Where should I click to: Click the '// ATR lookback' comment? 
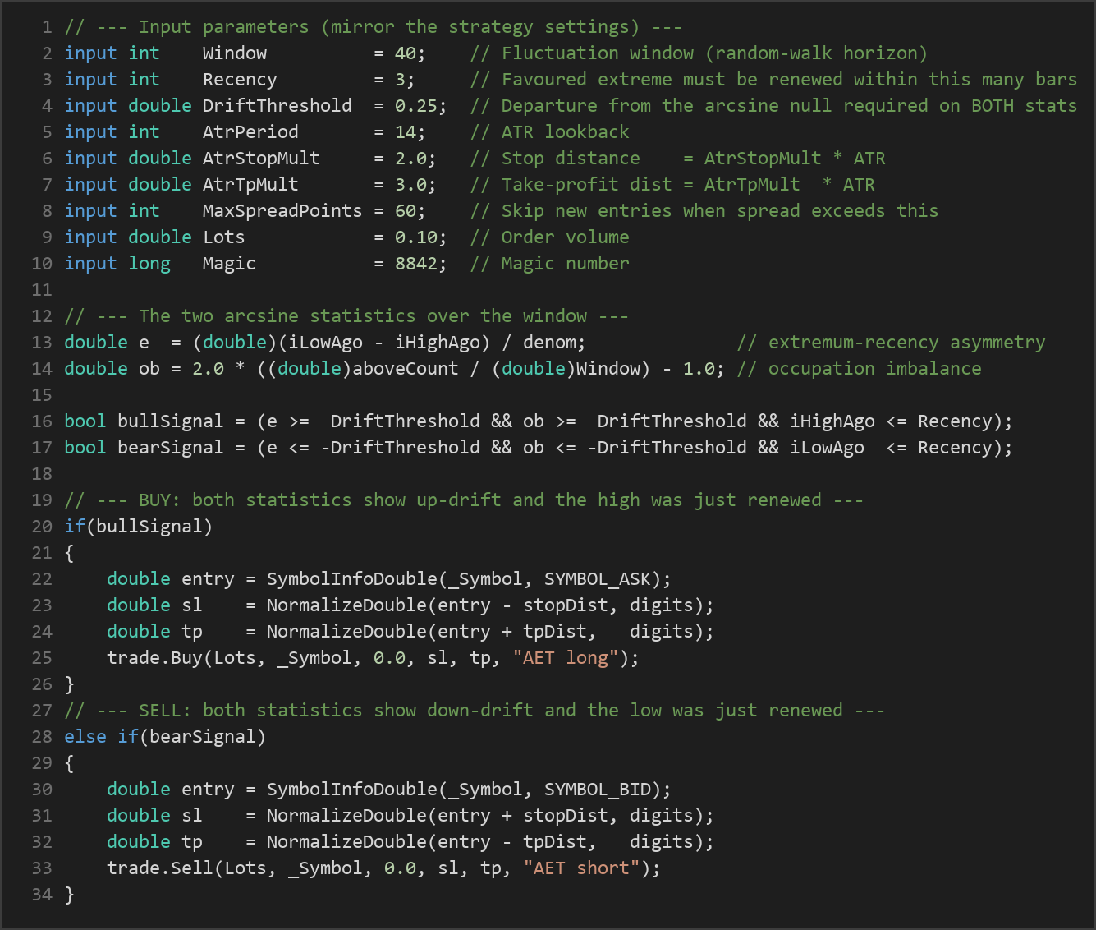[549, 132]
